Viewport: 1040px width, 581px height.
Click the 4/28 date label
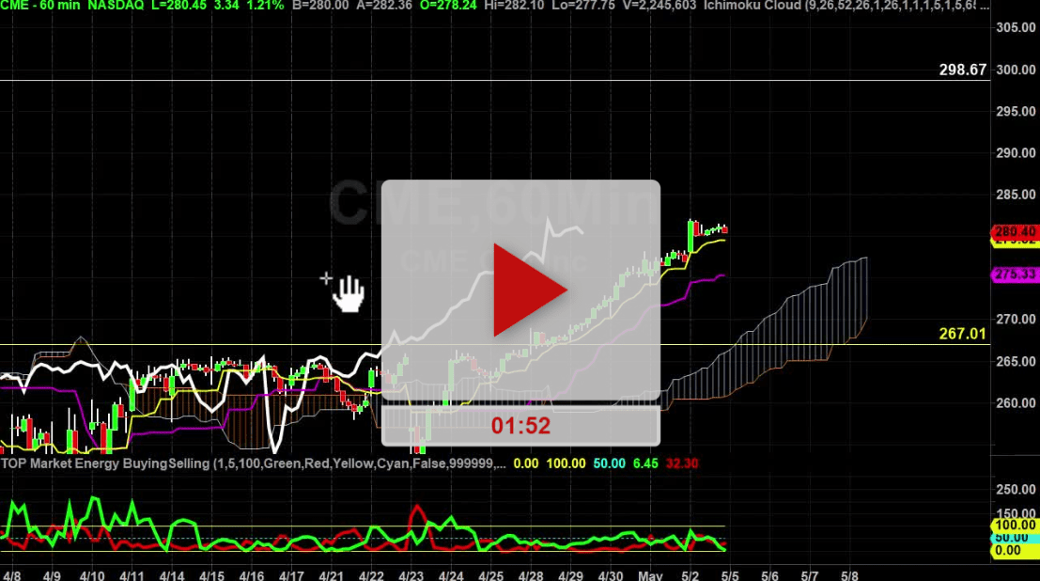pos(531,575)
